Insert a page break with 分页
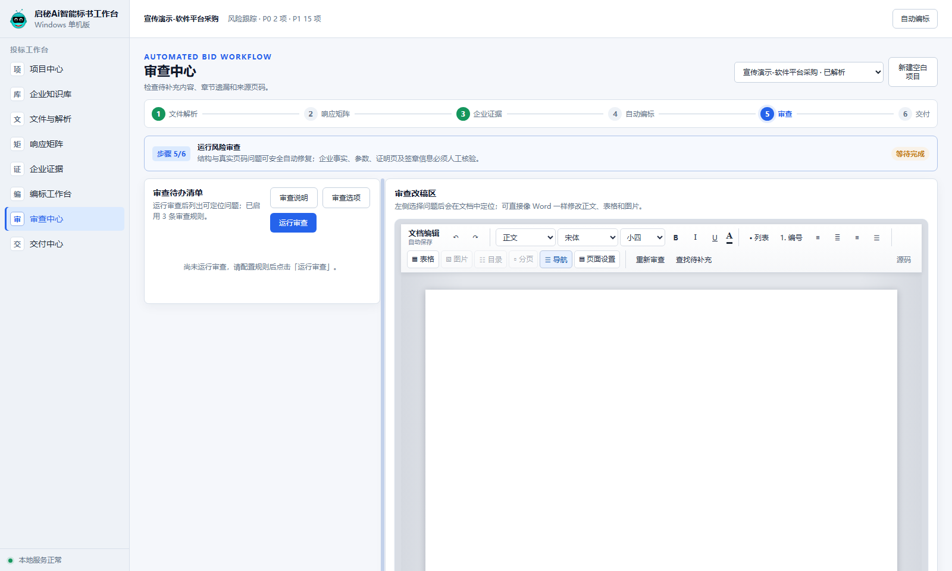The width and height of the screenshot is (952, 571). pos(524,259)
